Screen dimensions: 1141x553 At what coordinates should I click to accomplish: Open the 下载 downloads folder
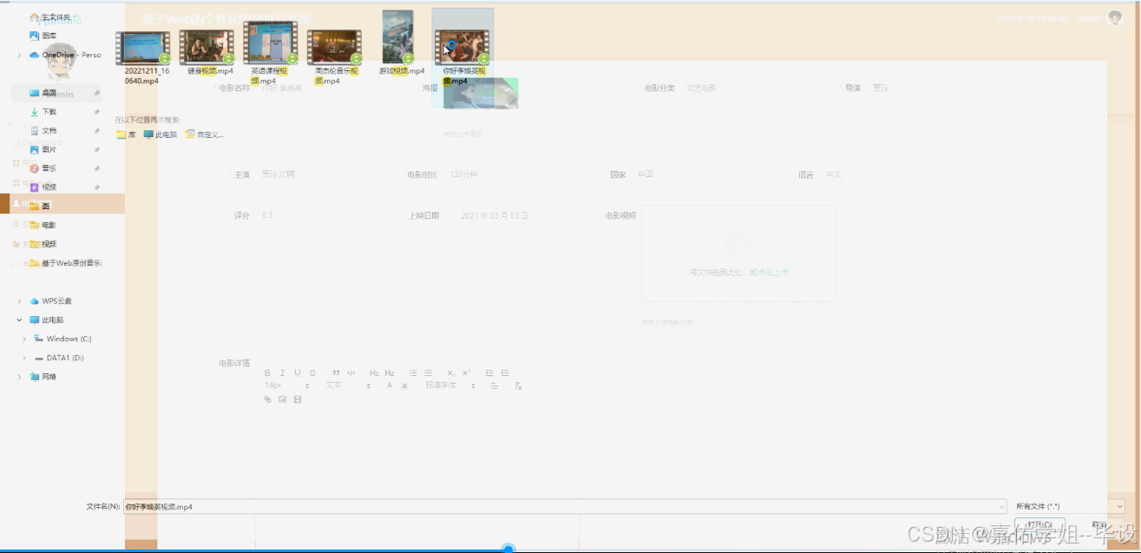click(x=43, y=112)
